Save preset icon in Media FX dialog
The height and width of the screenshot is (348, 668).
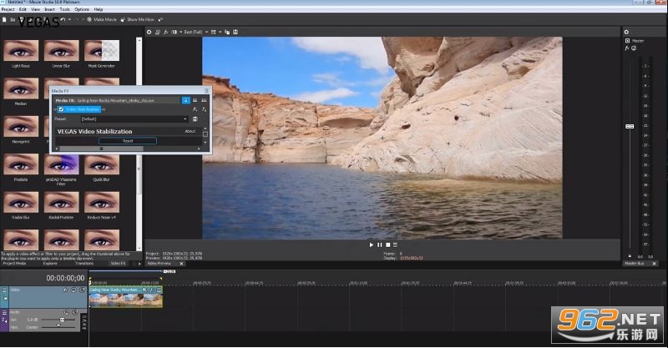click(195, 119)
